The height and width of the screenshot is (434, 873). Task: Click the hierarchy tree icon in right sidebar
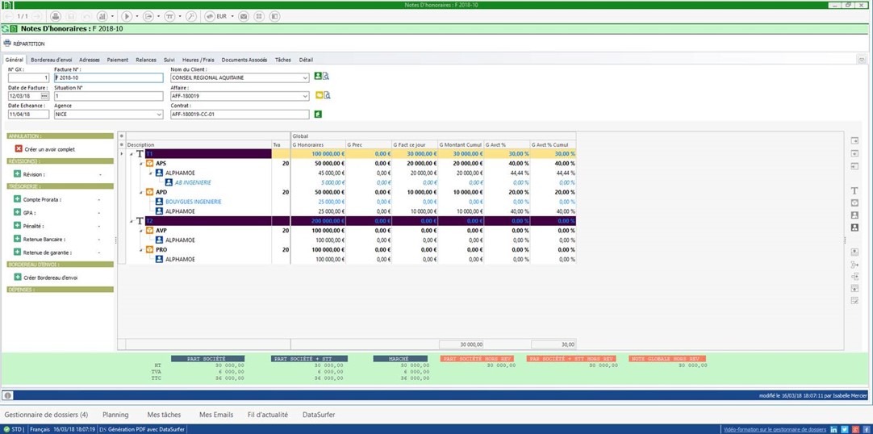click(x=854, y=265)
